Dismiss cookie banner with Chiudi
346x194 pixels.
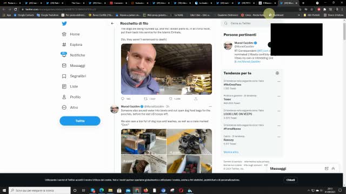point(290,180)
